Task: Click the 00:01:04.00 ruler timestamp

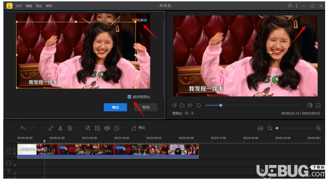Action: [x=89, y=138]
